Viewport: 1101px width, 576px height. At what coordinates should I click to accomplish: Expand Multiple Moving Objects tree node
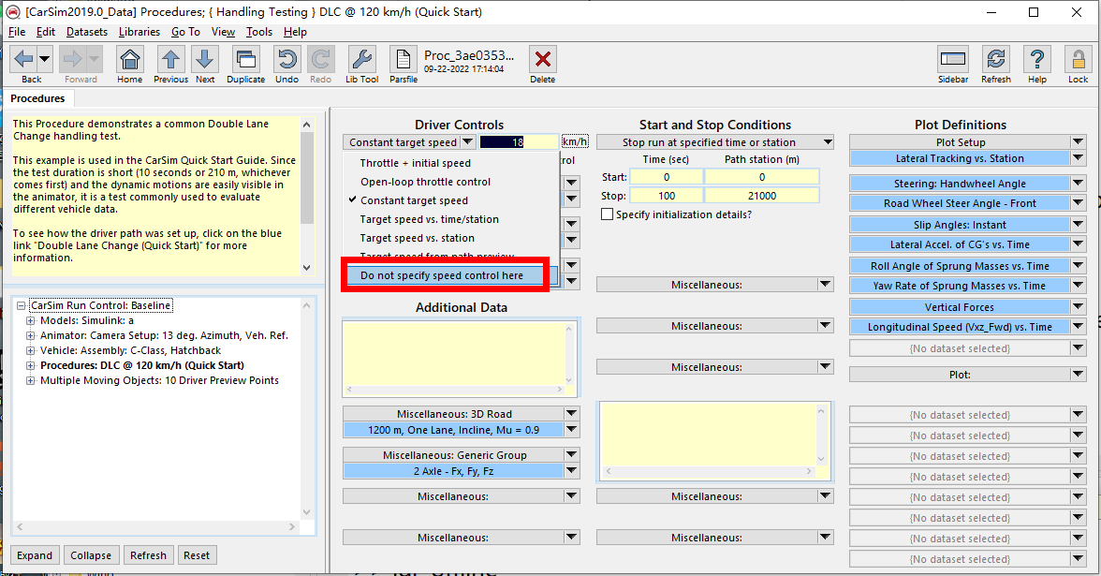[30, 380]
